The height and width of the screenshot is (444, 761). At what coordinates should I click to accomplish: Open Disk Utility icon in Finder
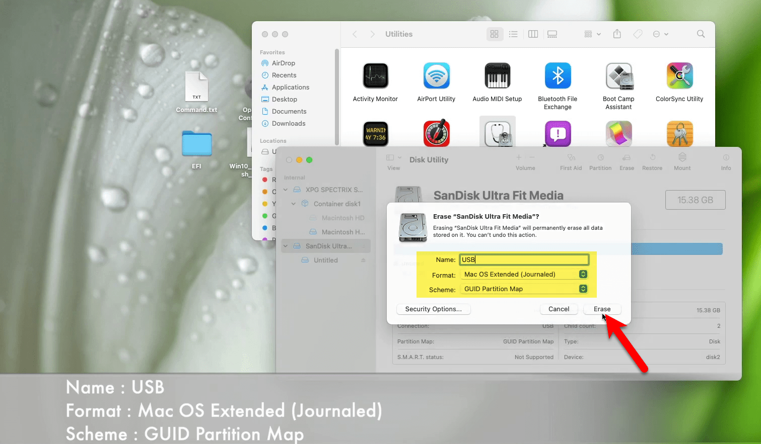coord(498,133)
